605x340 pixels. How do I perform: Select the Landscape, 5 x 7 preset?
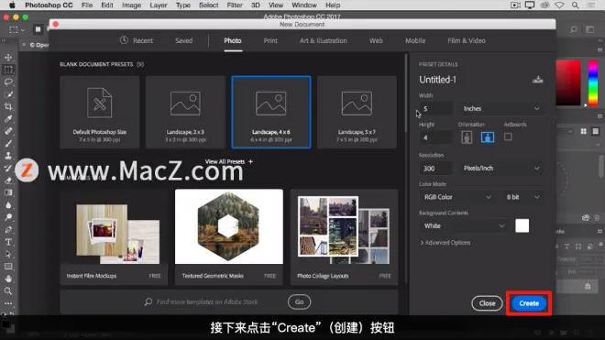click(357, 112)
